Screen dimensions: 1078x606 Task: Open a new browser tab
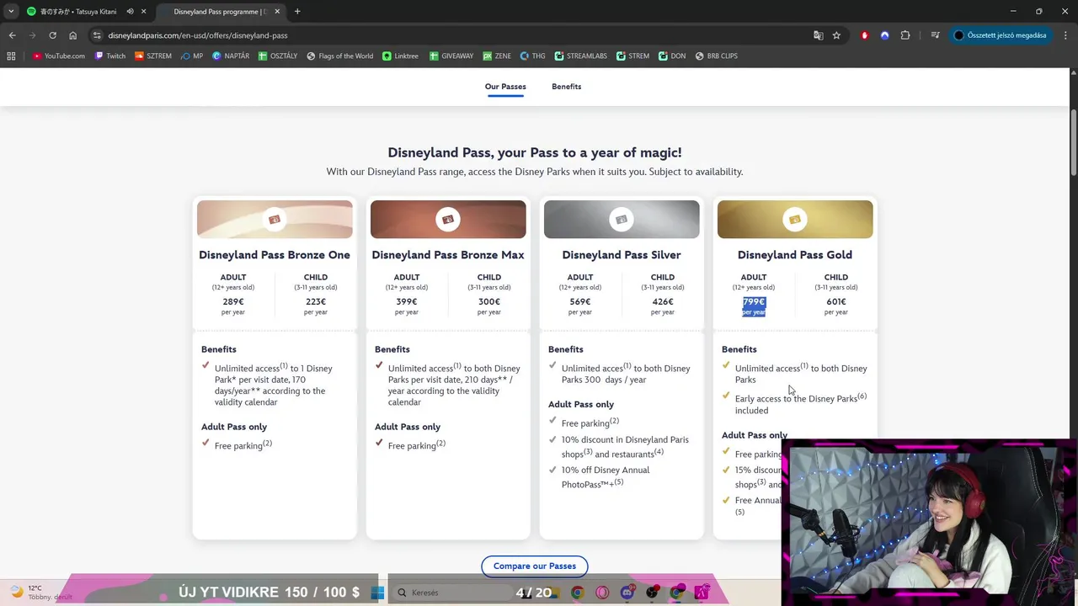297,12
